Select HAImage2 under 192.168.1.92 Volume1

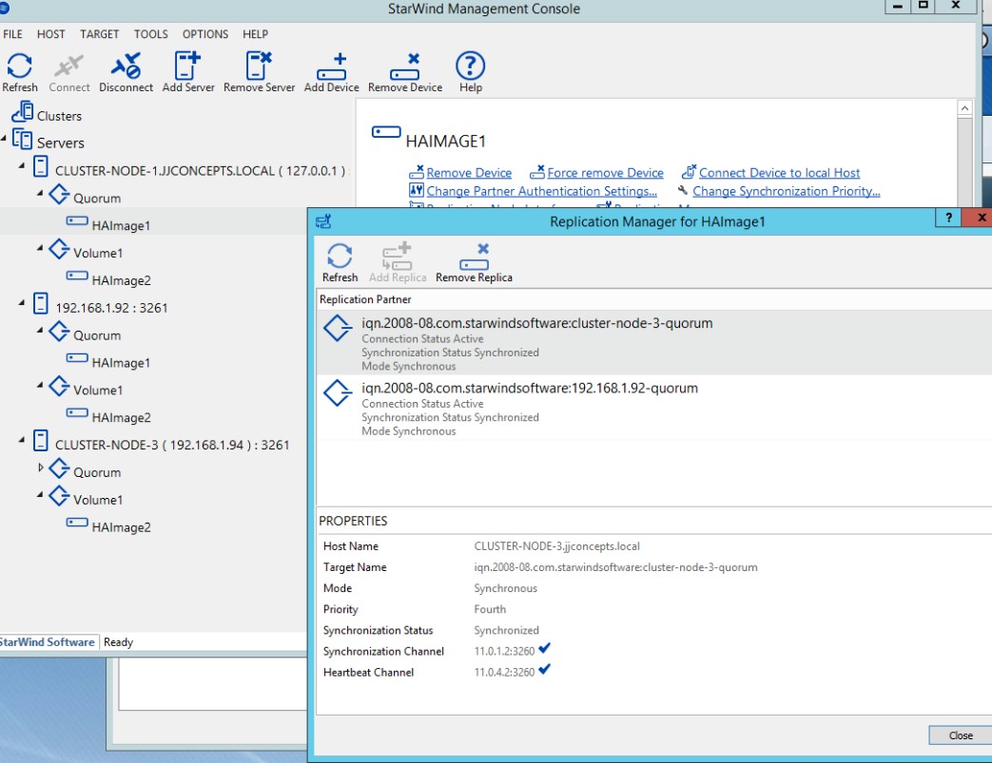[x=121, y=418]
